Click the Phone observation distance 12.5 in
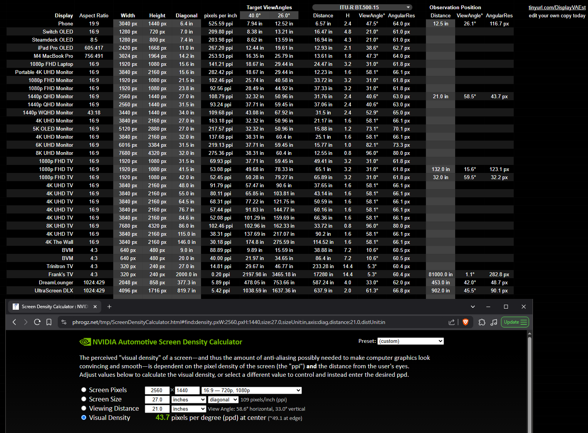 [x=441, y=23]
